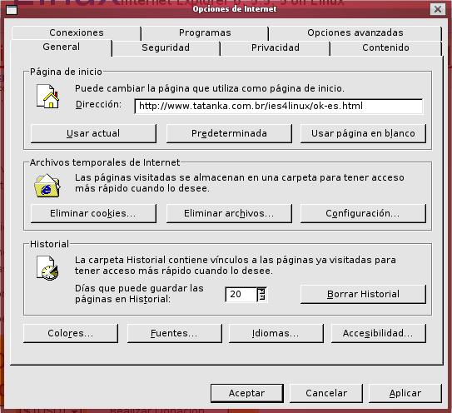Open the Colores settings button
452x413 pixels.
tap(71, 333)
